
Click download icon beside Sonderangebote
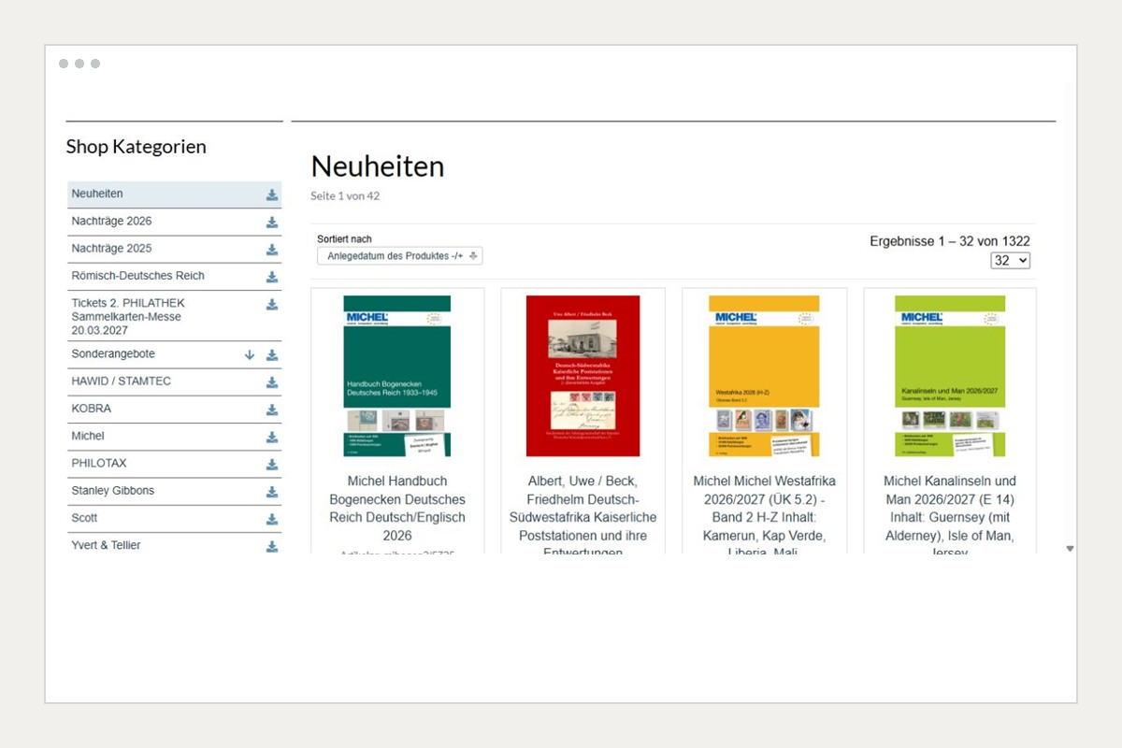(272, 354)
